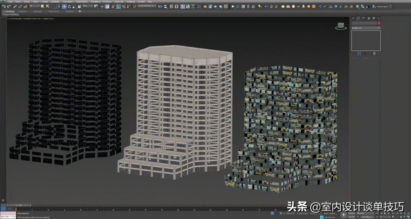
Task: Click the object name input field
Action: pyautogui.click(x=364, y=23)
